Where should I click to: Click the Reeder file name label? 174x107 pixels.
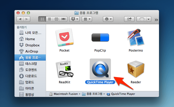(136, 82)
